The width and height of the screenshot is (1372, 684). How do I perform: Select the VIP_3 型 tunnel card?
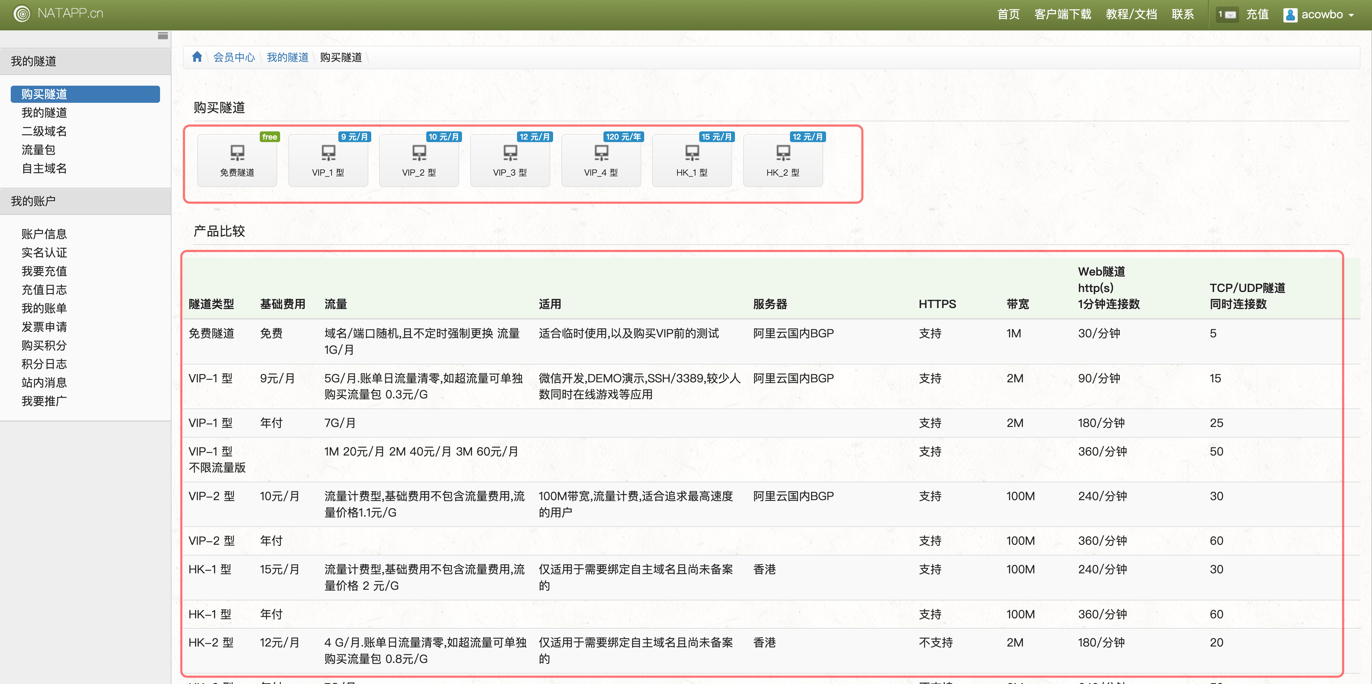click(510, 160)
